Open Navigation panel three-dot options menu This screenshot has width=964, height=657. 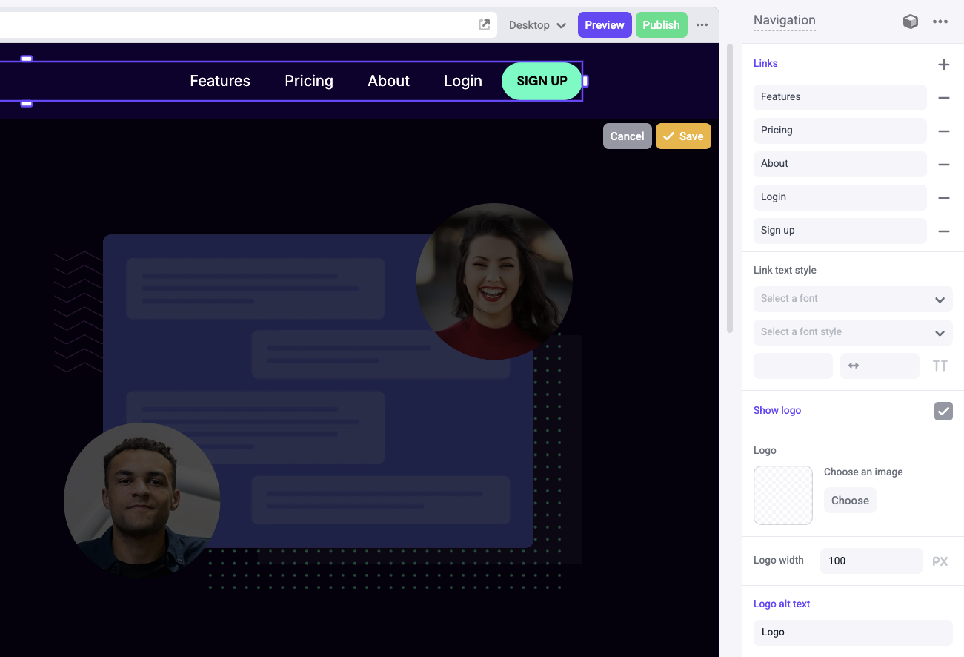click(x=940, y=22)
